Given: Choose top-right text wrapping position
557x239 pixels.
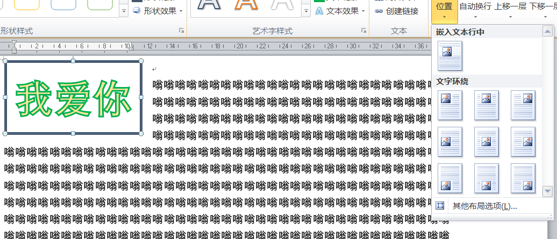Looking at the screenshot, I should [x=523, y=105].
